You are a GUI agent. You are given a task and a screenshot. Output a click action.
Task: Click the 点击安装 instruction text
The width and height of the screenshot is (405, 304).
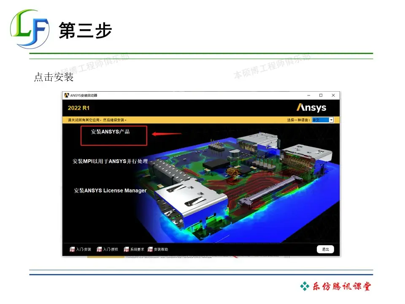pos(54,77)
